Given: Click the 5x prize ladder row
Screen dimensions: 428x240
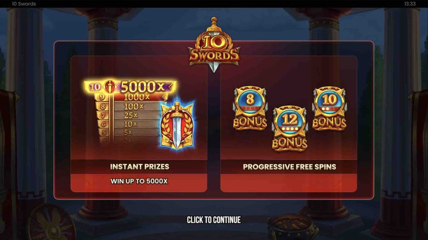Looking at the screenshot, I should point(128,132).
